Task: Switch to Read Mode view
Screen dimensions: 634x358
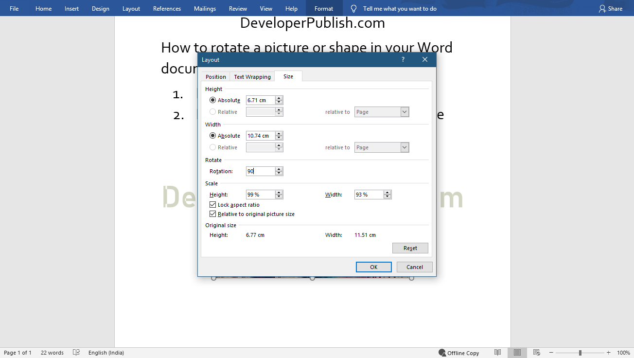Action: tap(498, 352)
